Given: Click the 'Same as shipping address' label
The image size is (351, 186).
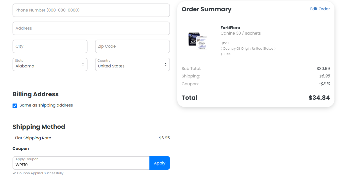Looking at the screenshot, I should point(46,105).
